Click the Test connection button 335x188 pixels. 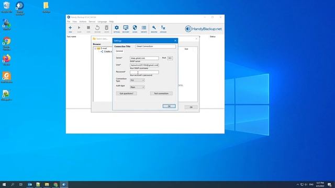tap(161, 93)
